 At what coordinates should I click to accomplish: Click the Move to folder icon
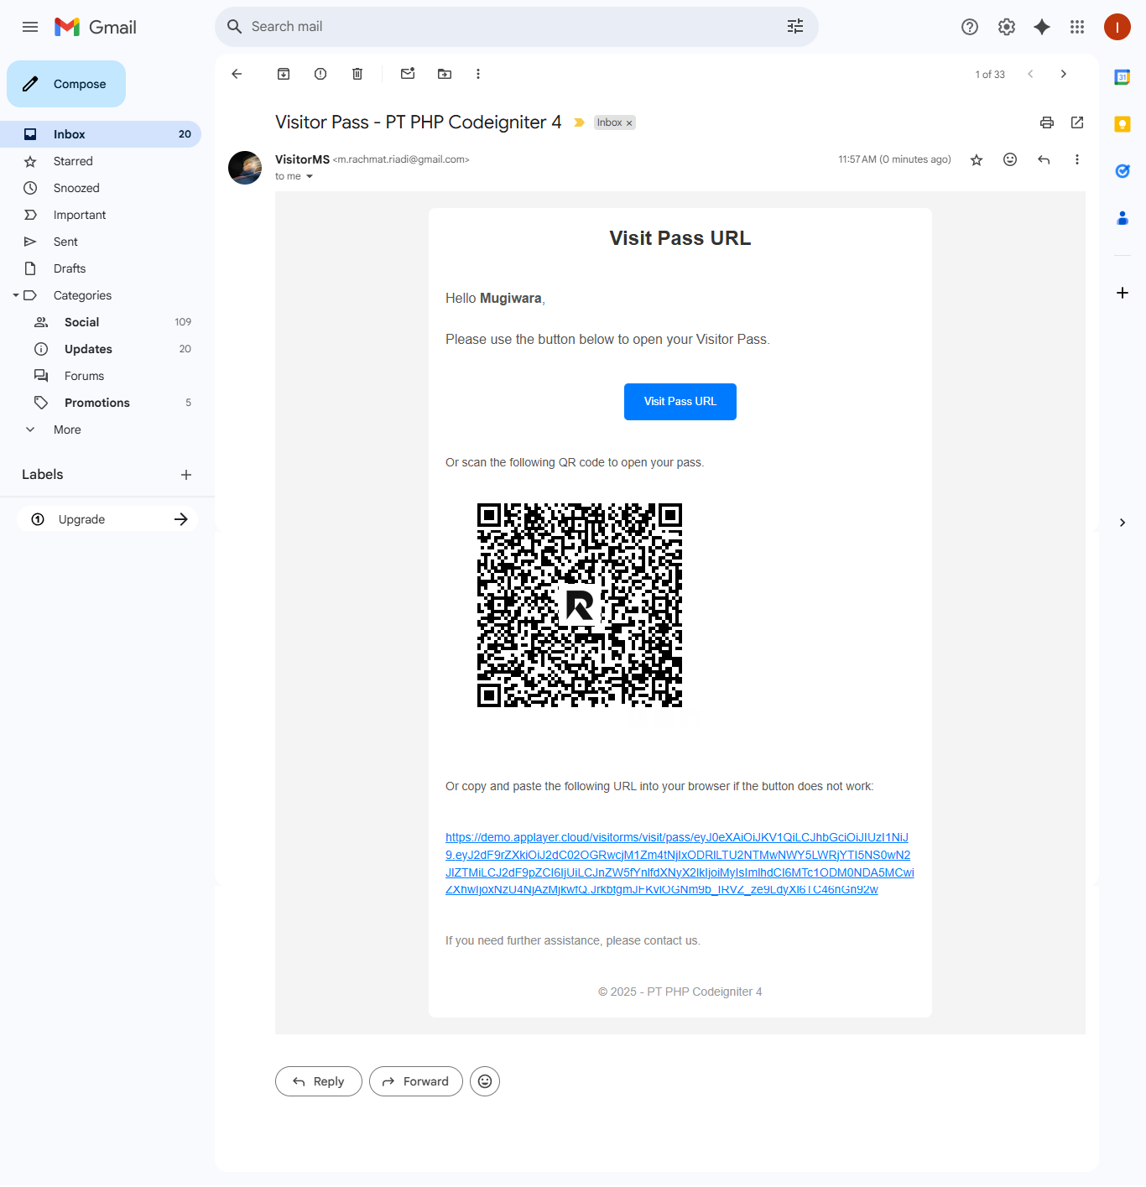click(x=445, y=74)
